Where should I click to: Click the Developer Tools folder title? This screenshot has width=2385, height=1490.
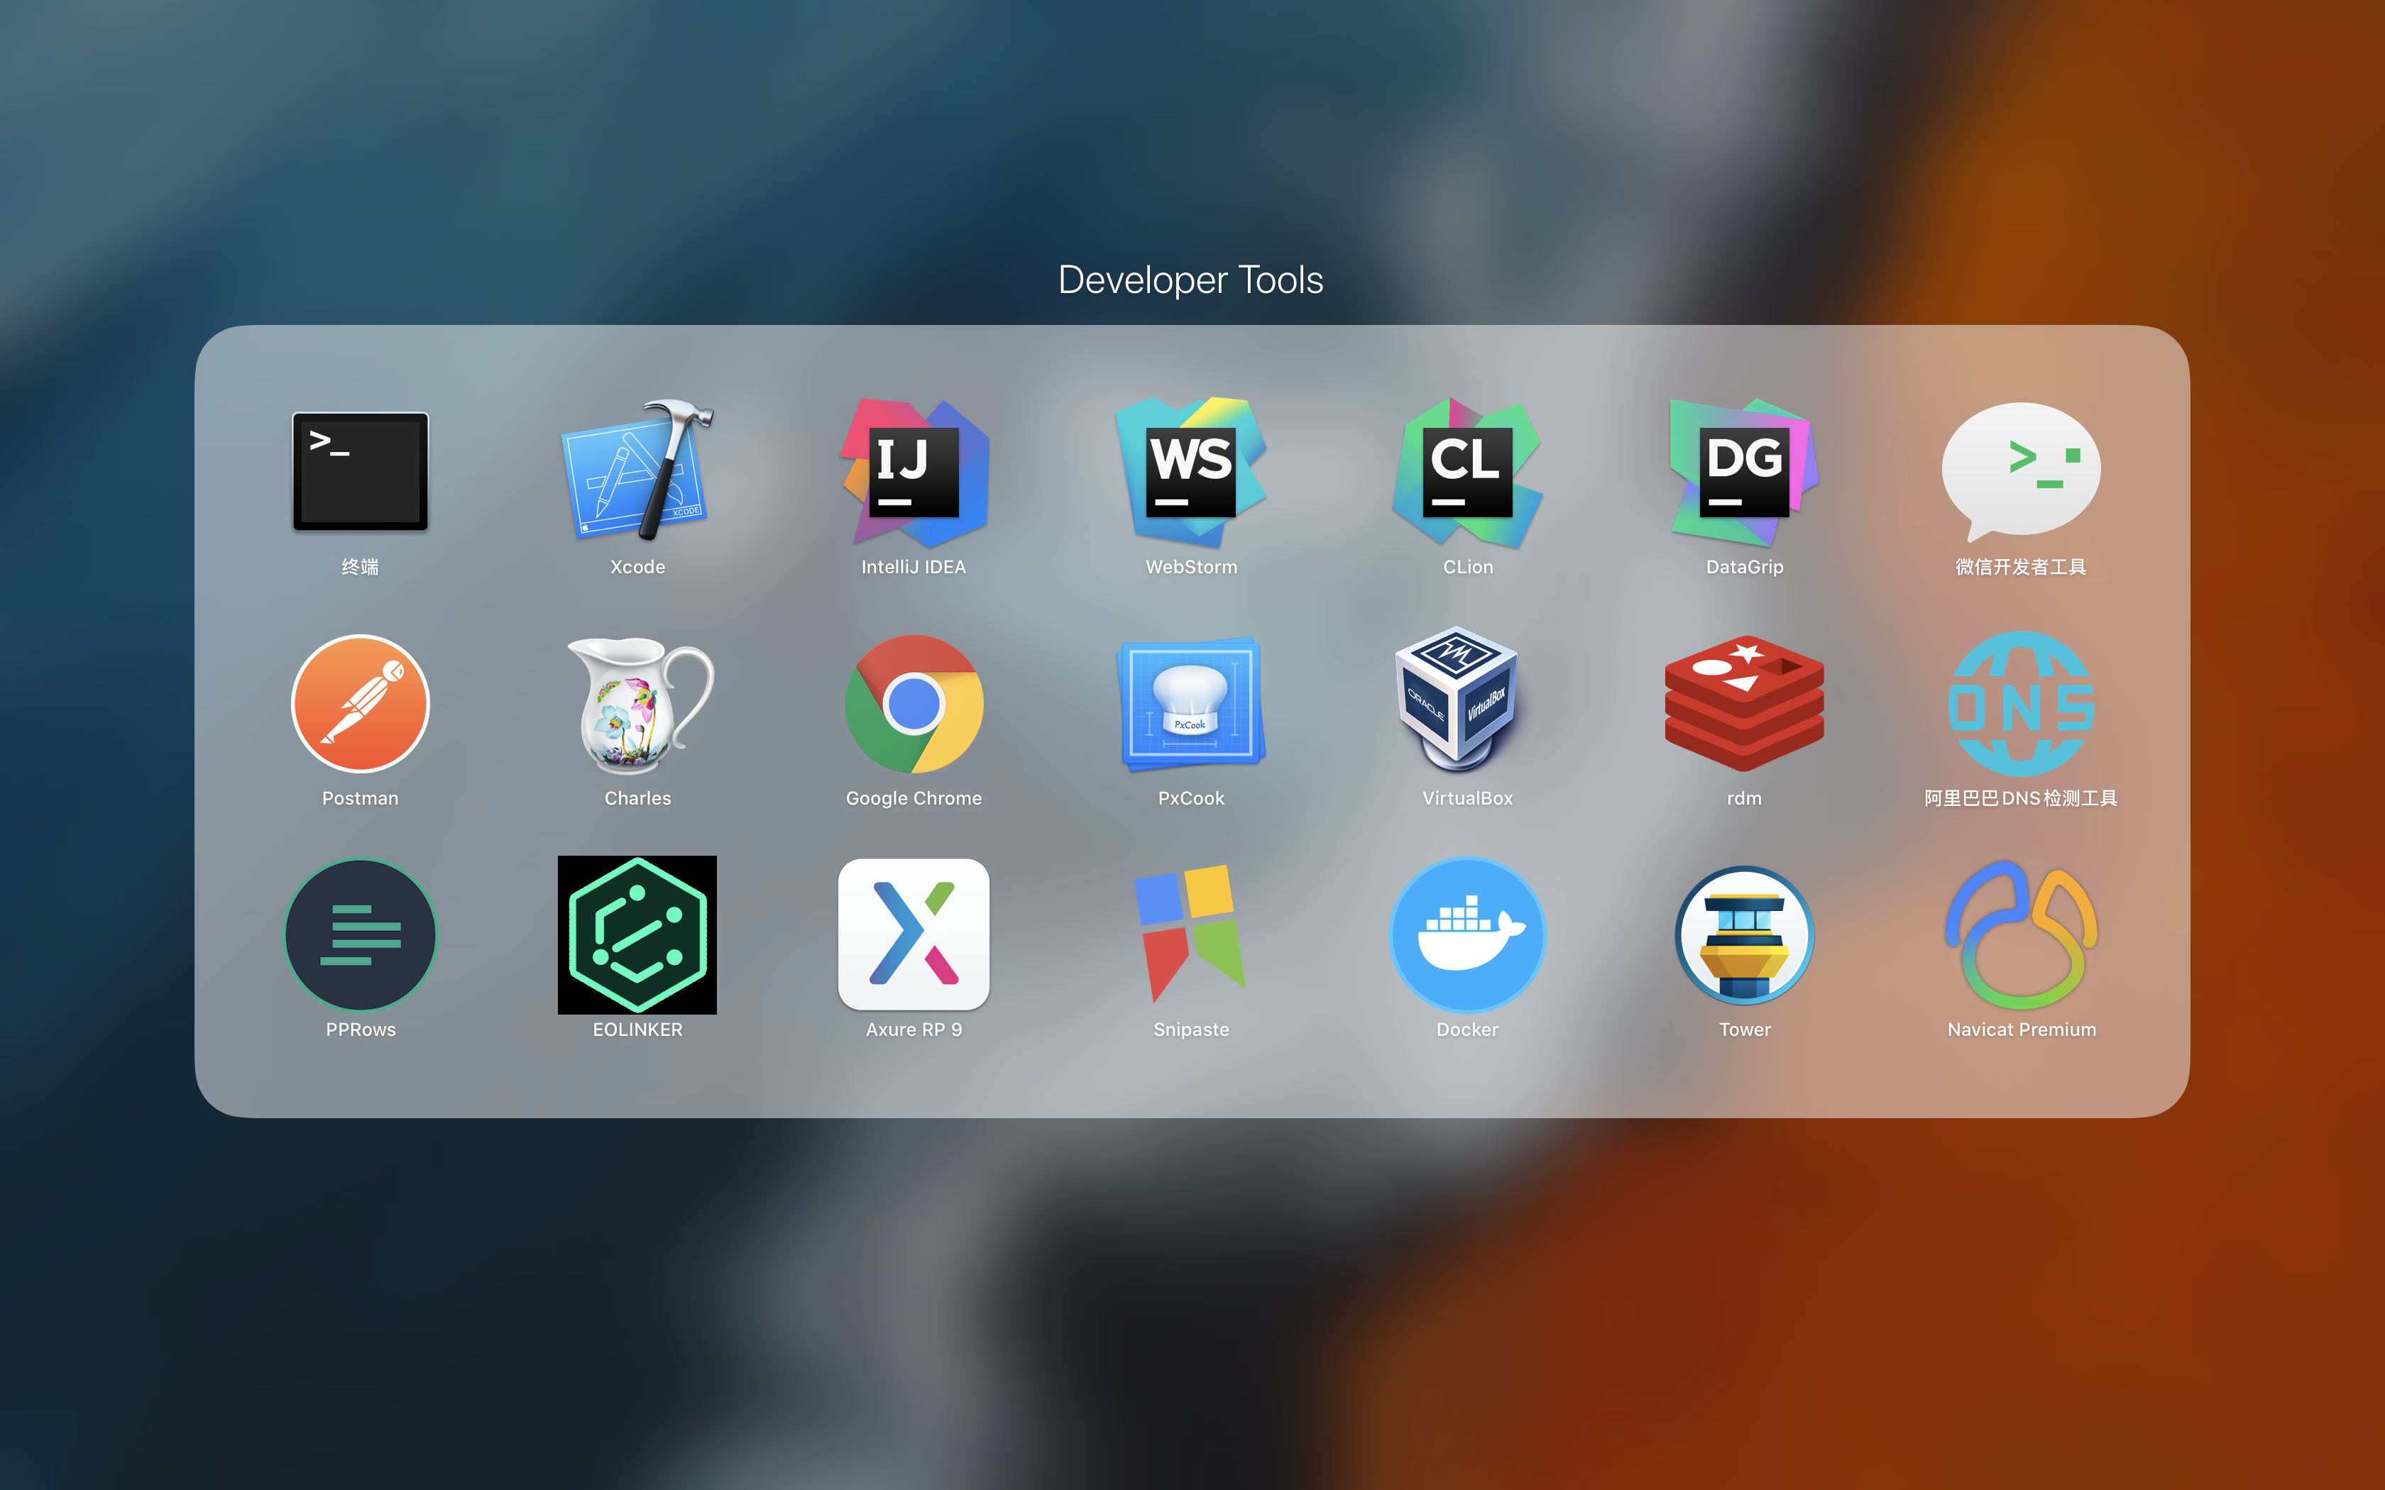(x=1190, y=280)
